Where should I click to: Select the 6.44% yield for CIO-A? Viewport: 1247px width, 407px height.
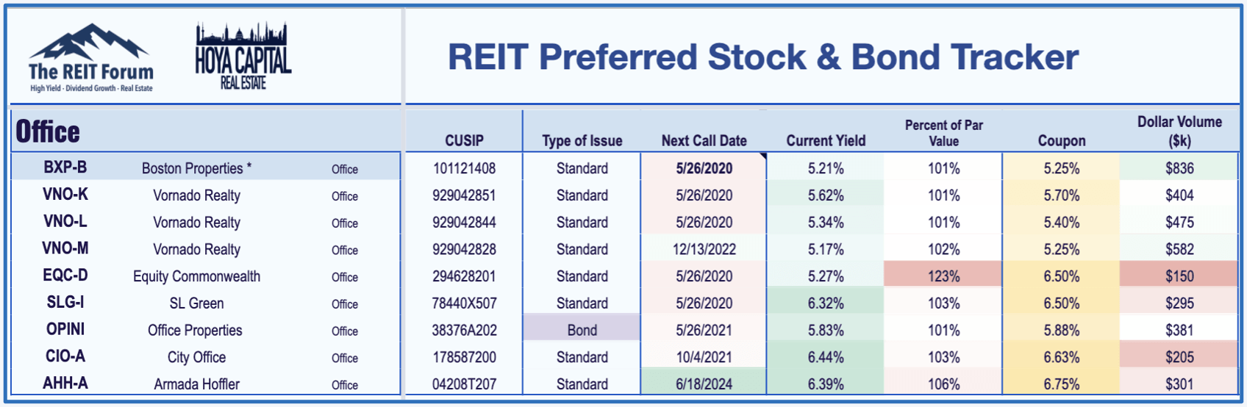tap(826, 357)
